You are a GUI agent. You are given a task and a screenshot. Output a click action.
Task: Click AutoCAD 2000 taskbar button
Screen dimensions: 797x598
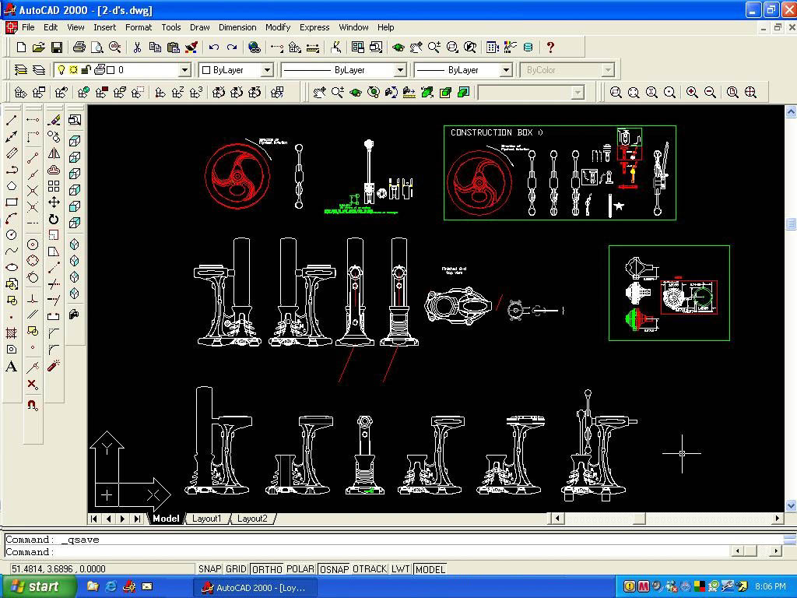tap(255, 587)
